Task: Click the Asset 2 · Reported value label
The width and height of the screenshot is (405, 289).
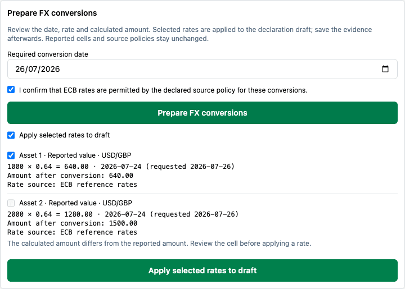Action: pos(76,203)
